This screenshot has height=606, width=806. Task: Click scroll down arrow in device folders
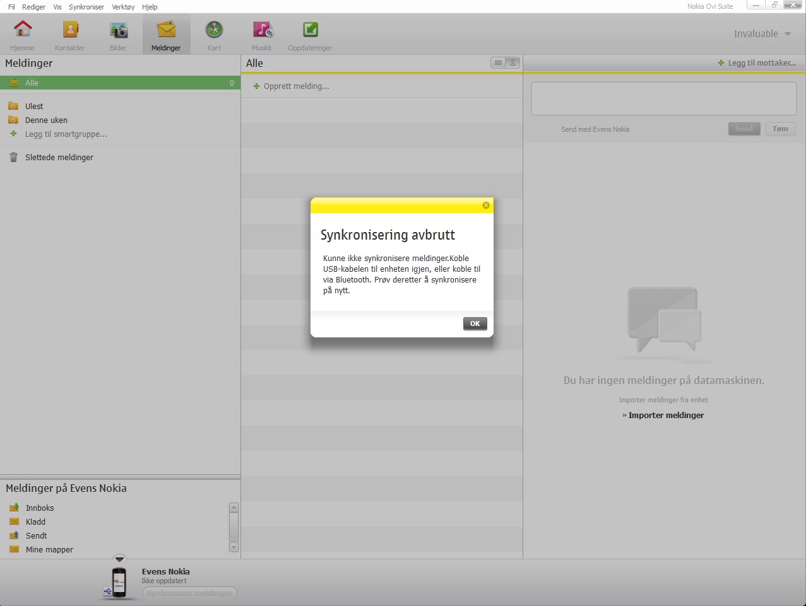coord(234,547)
